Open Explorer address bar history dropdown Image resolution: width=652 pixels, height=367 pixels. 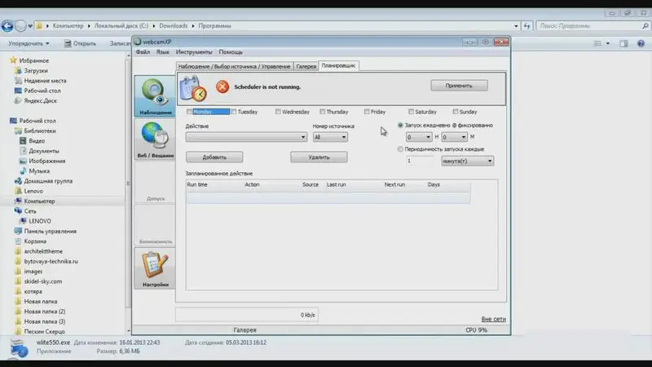516,26
